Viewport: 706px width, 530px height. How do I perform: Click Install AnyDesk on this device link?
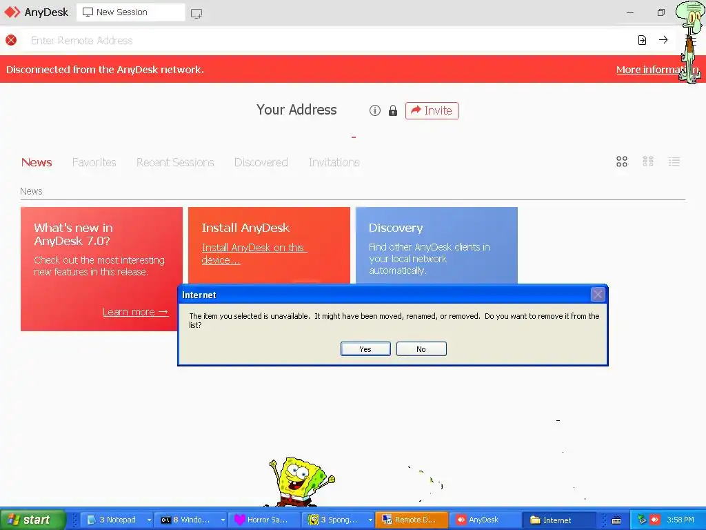point(254,254)
